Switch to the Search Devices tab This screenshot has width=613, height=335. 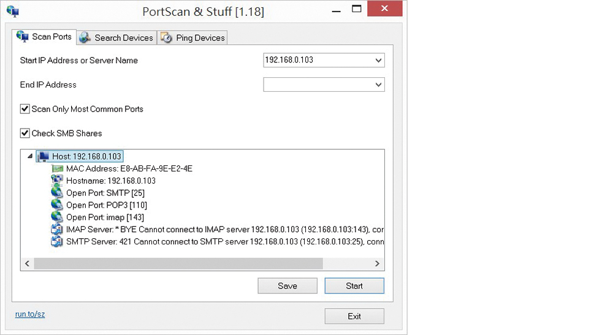[x=116, y=38]
